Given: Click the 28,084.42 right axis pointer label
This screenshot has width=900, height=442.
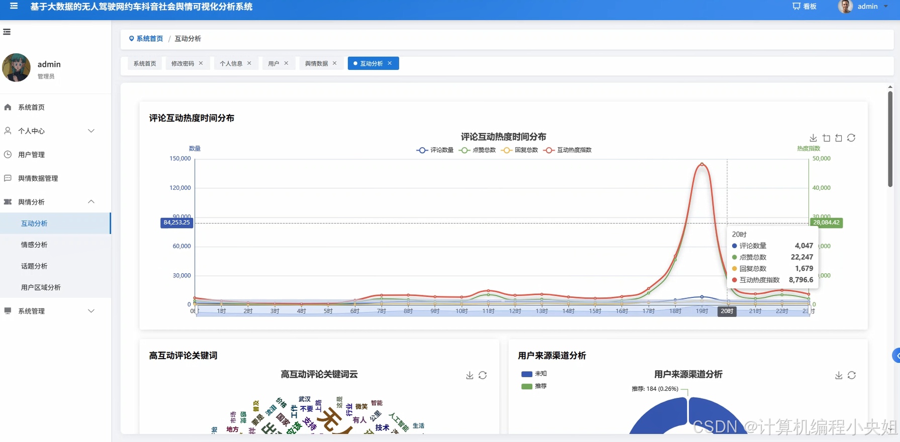Looking at the screenshot, I should point(826,223).
